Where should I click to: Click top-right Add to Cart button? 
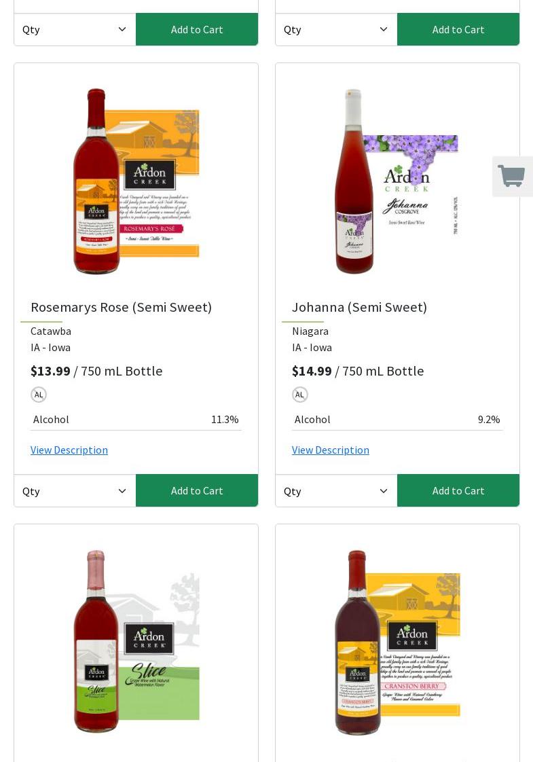(x=458, y=29)
